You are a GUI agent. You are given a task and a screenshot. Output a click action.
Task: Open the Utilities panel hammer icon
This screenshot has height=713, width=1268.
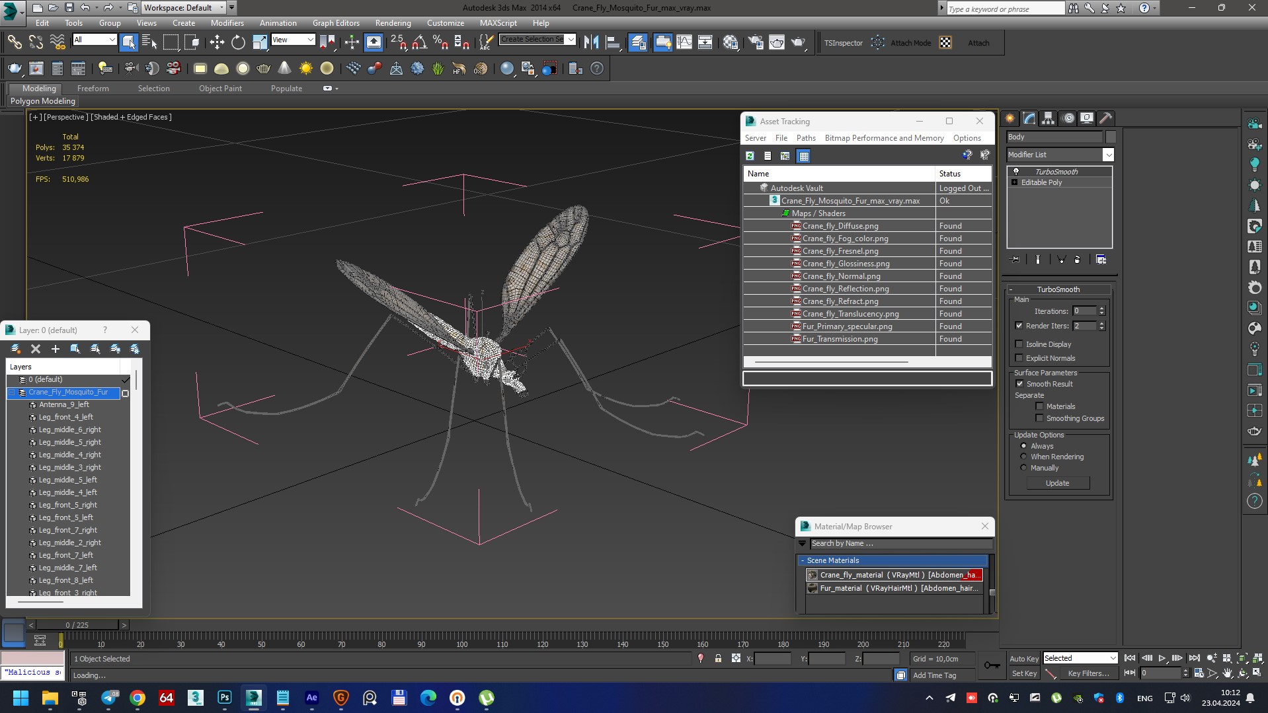coord(1106,118)
